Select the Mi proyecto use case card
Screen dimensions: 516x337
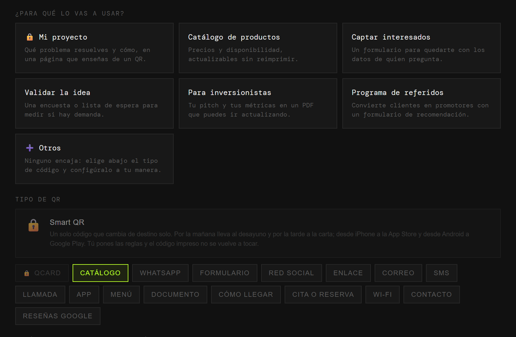coord(94,48)
